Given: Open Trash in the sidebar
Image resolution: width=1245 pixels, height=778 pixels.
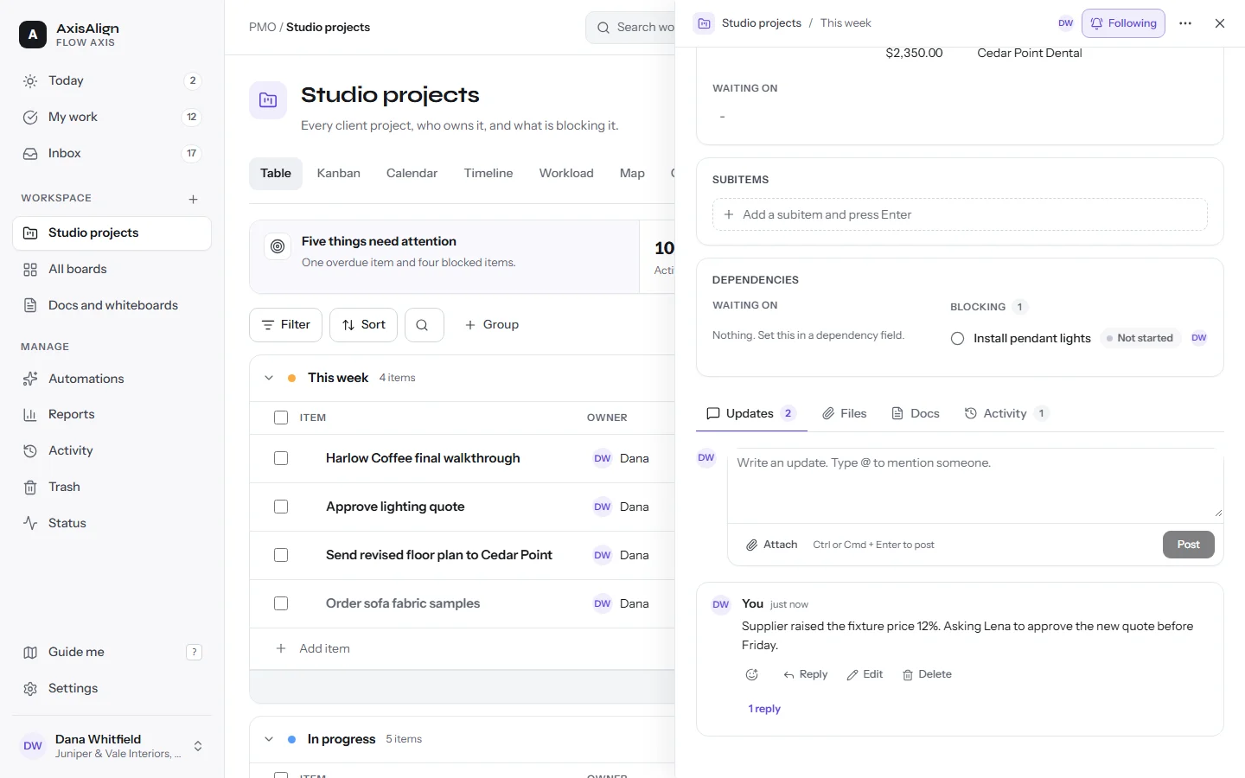Looking at the screenshot, I should [112, 487].
